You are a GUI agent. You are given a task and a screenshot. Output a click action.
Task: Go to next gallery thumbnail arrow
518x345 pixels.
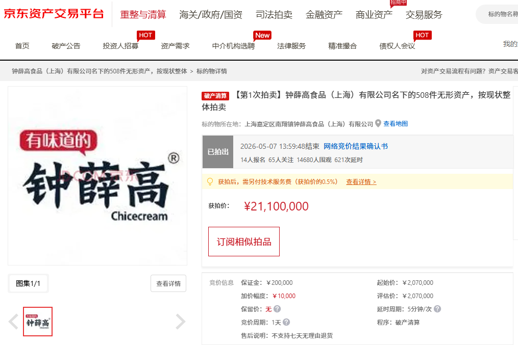point(180,322)
